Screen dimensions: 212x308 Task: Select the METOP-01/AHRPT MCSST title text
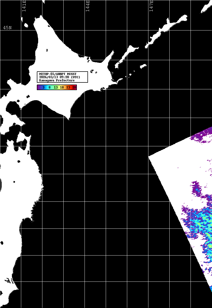(x=58, y=74)
